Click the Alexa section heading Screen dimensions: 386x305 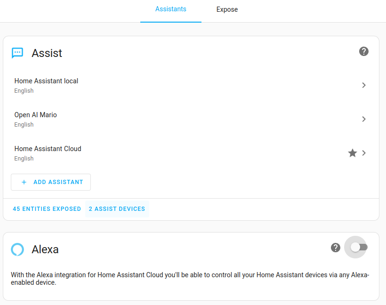click(x=45, y=249)
